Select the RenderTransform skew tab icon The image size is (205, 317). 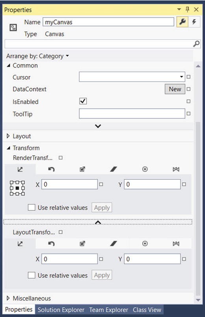pos(114,169)
